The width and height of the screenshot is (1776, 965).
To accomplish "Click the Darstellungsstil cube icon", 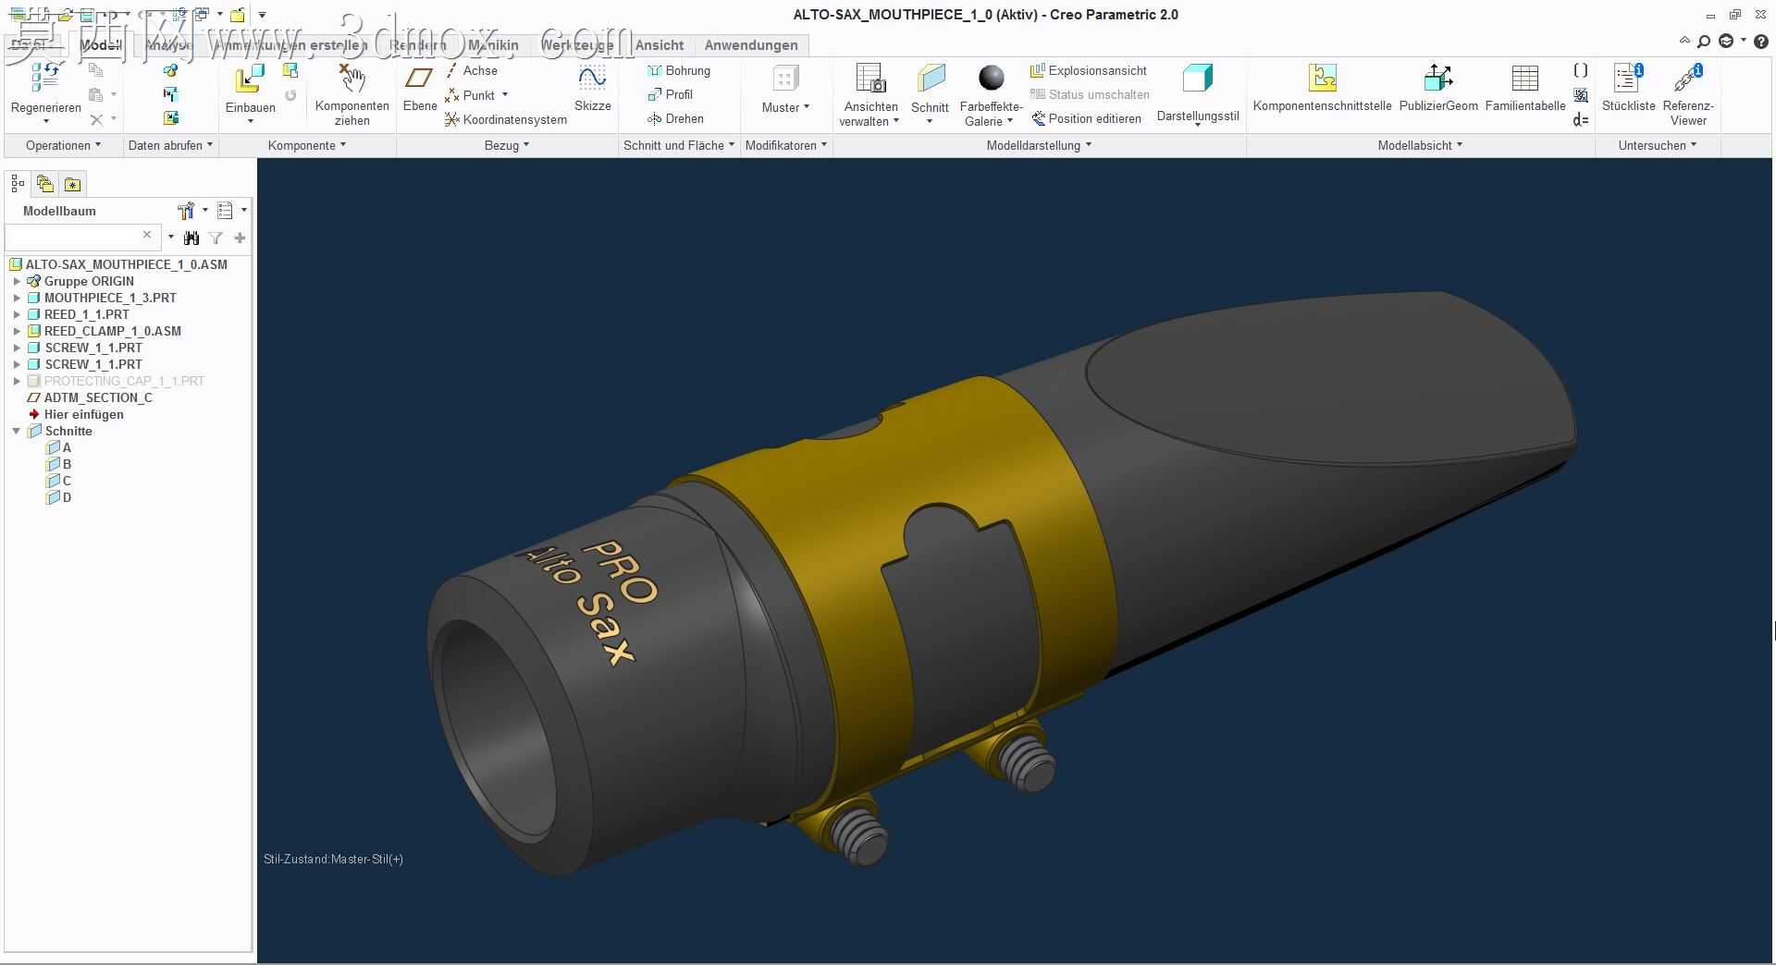I will (1198, 79).
